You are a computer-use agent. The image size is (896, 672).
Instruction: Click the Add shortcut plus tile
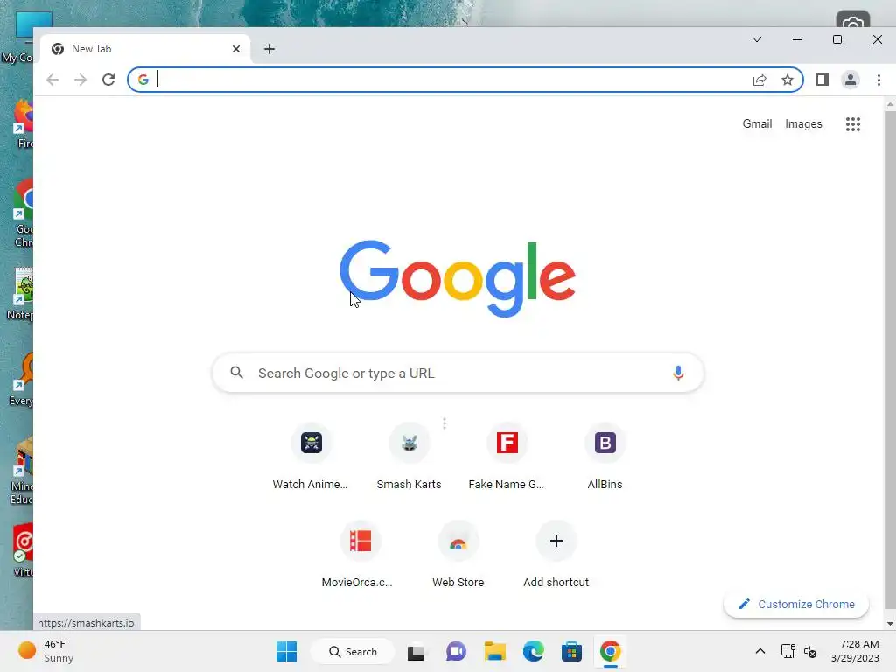556,555
